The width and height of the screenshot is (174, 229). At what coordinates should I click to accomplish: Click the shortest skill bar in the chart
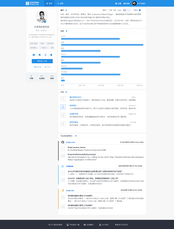click(63, 81)
